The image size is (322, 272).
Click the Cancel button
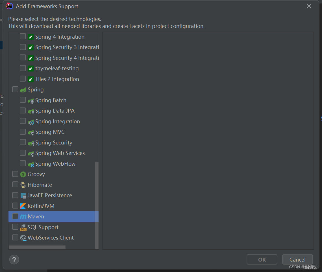[x=297, y=260]
